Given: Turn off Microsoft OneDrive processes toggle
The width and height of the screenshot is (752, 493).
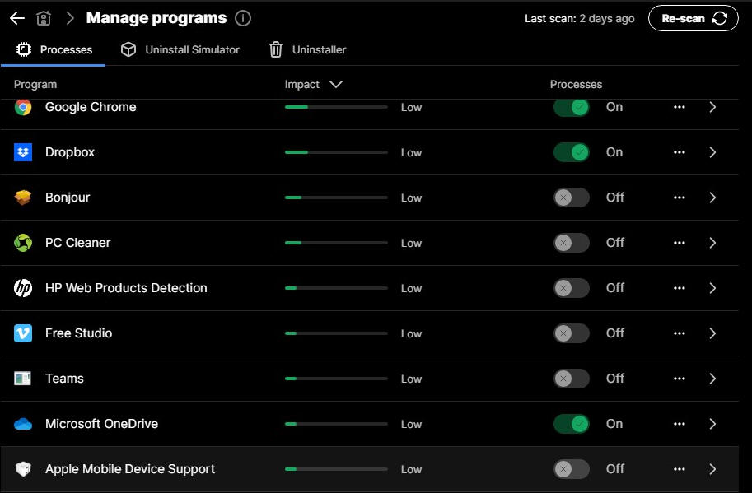Looking at the screenshot, I should [571, 424].
